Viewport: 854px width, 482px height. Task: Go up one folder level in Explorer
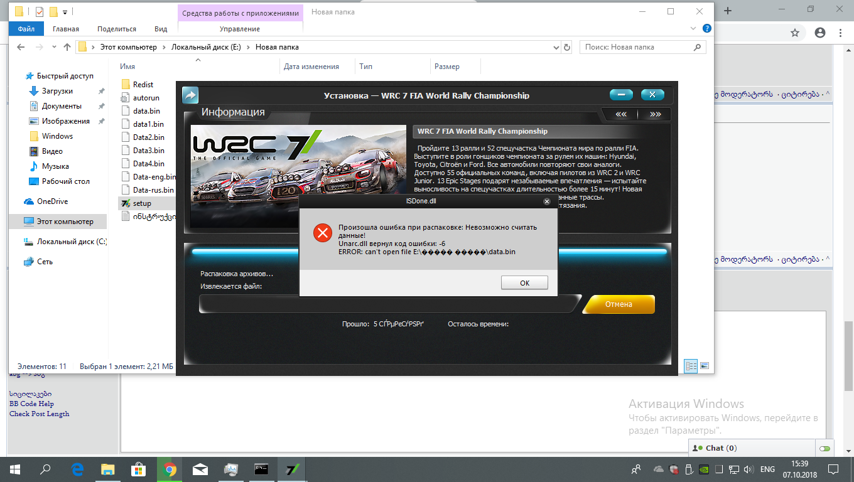[x=67, y=47]
